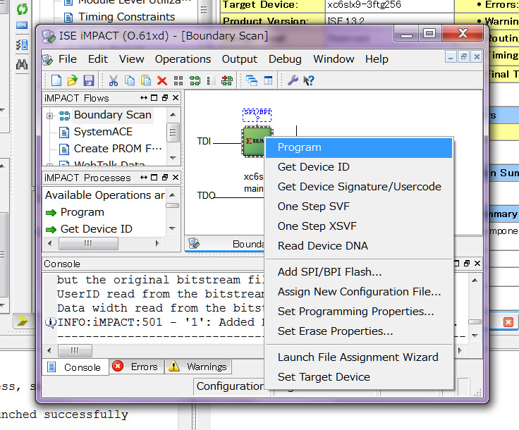Click the Copy toolbar icon

(130, 80)
